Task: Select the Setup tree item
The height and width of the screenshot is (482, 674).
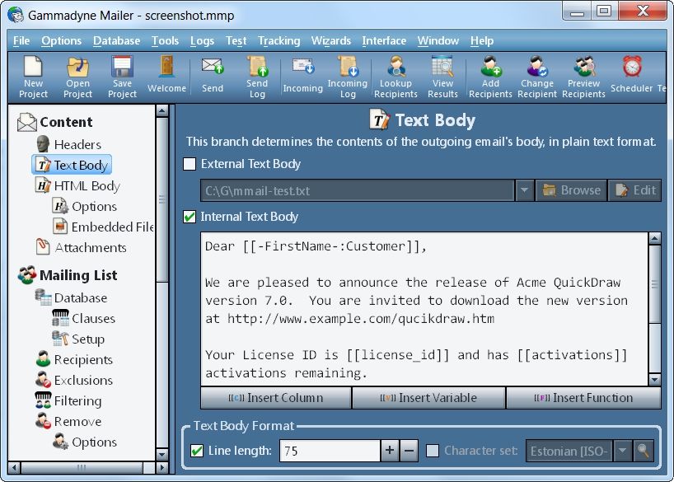Action: (78, 339)
